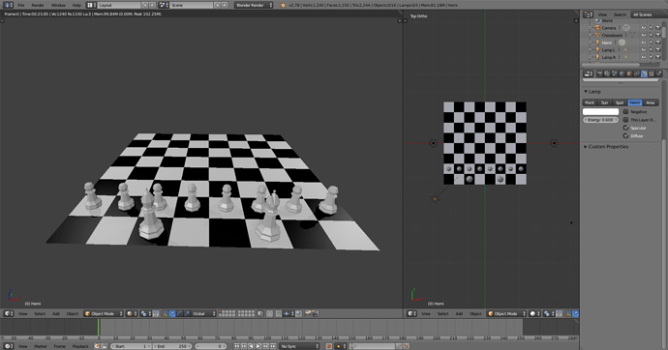Image resolution: width=668 pixels, height=350 pixels.
Task: Set the lamp type to Point
Action: [590, 102]
